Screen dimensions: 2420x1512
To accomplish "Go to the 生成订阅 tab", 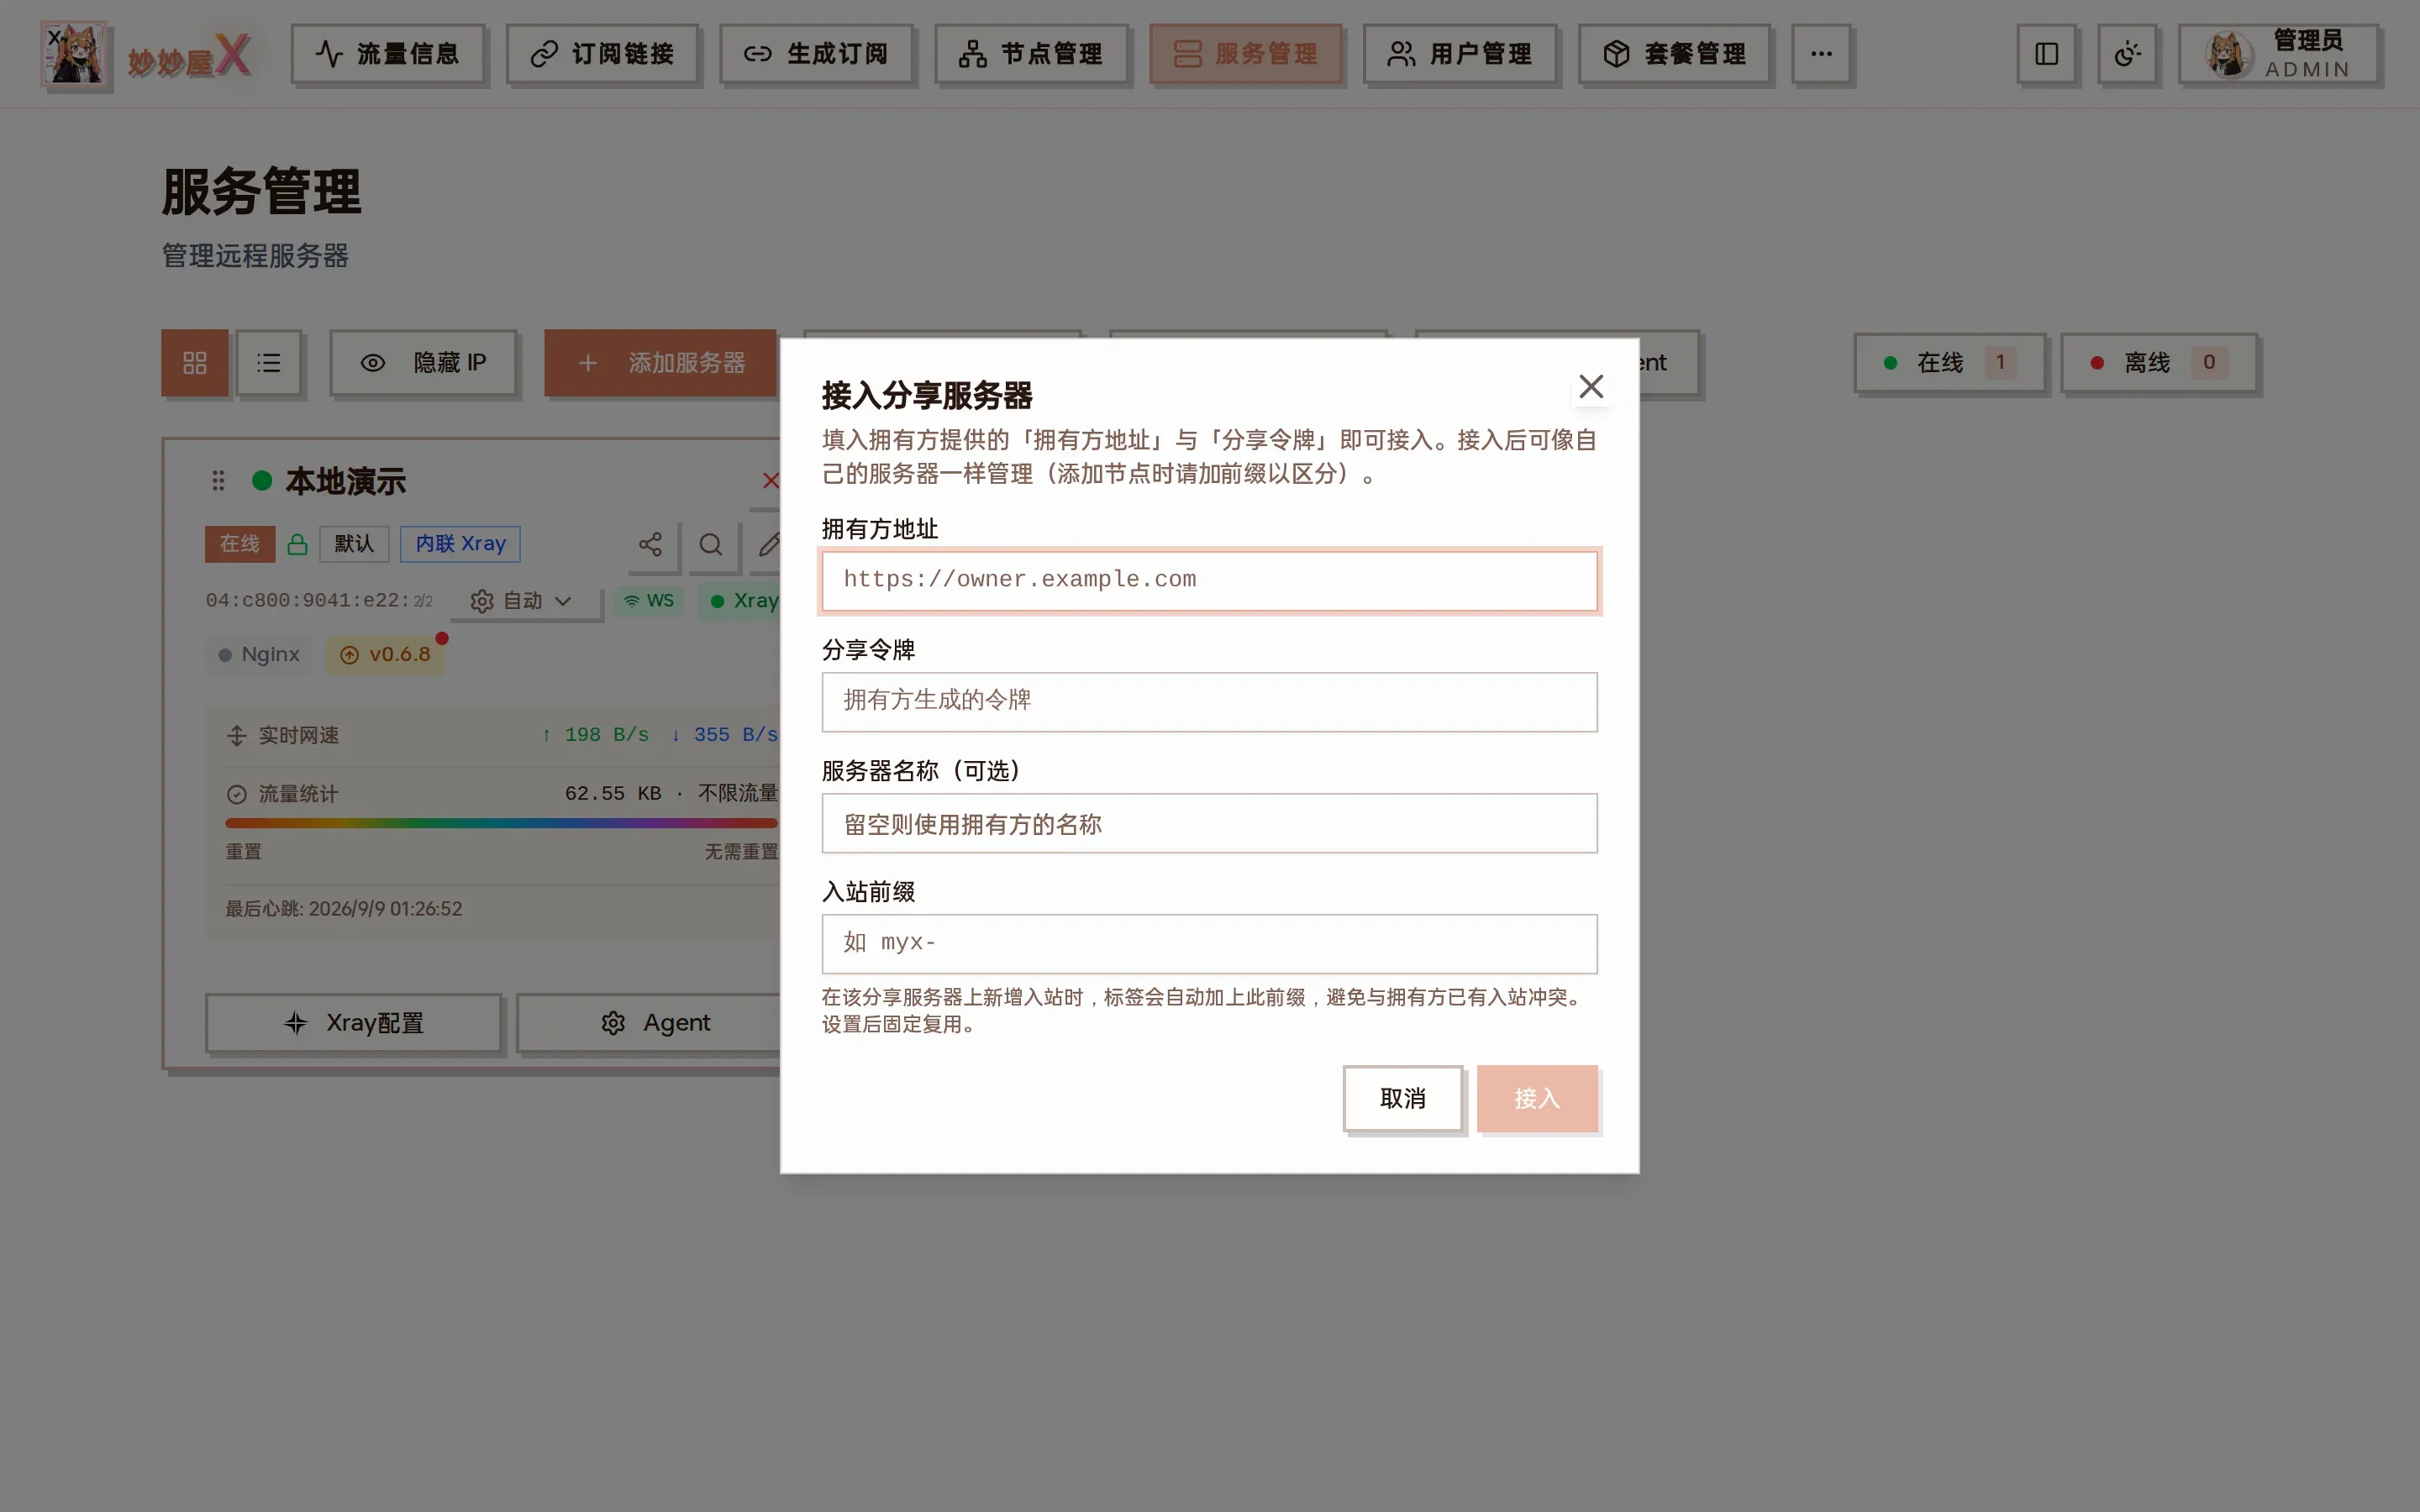I will click(816, 54).
